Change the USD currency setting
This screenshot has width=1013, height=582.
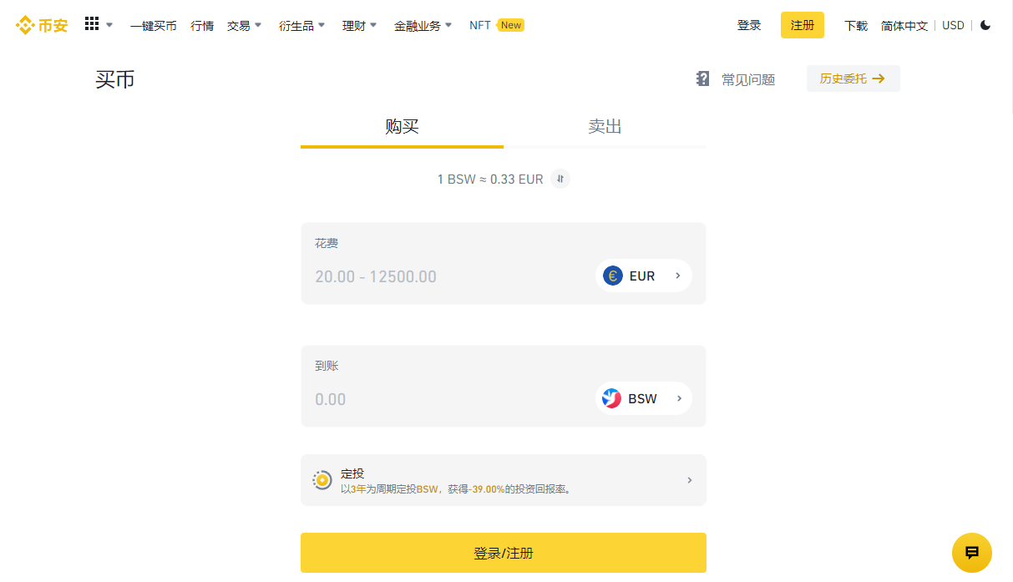click(953, 25)
